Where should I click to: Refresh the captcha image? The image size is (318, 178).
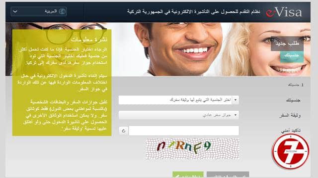tap(124, 131)
